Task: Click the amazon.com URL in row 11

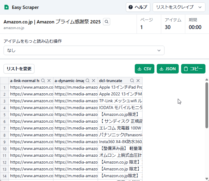Action: pyautogui.click(x=31, y=156)
